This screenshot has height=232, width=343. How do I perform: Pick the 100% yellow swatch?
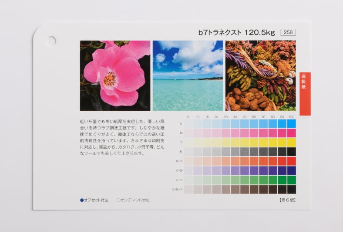[291, 142]
